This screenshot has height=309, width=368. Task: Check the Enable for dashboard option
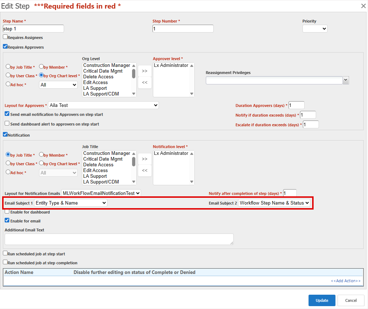(7, 212)
